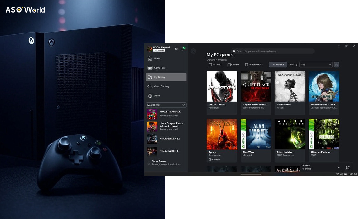Open MULLET MADJACK recent game thumbnail

point(152,114)
